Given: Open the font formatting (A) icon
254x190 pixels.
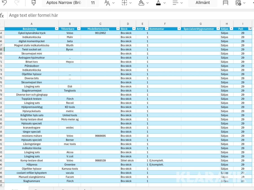Looking at the screenshot, I should 107,3.
